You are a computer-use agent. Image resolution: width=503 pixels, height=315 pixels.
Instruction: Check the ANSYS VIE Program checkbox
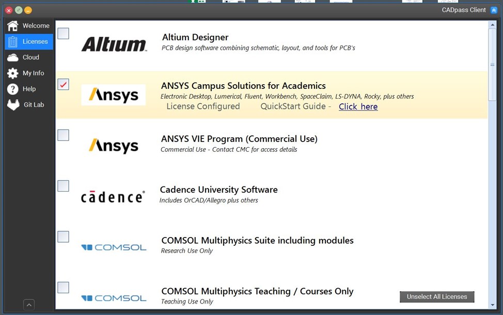point(63,135)
